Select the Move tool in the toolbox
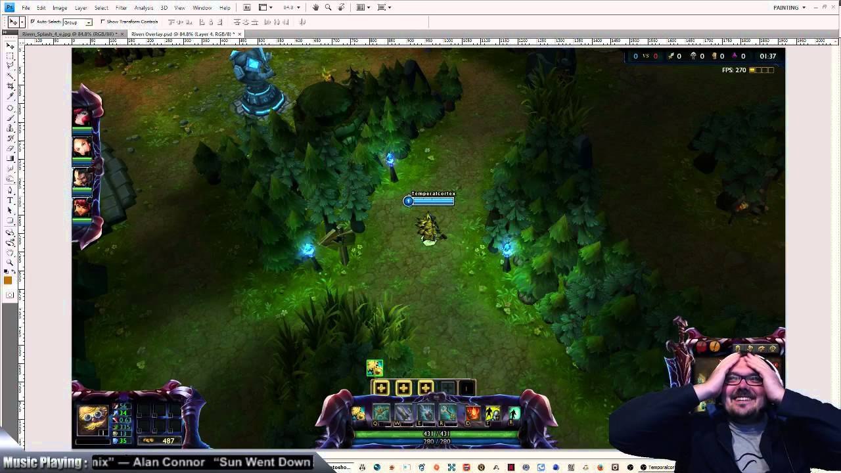This screenshot has height=473, width=841. pos(10,46)
